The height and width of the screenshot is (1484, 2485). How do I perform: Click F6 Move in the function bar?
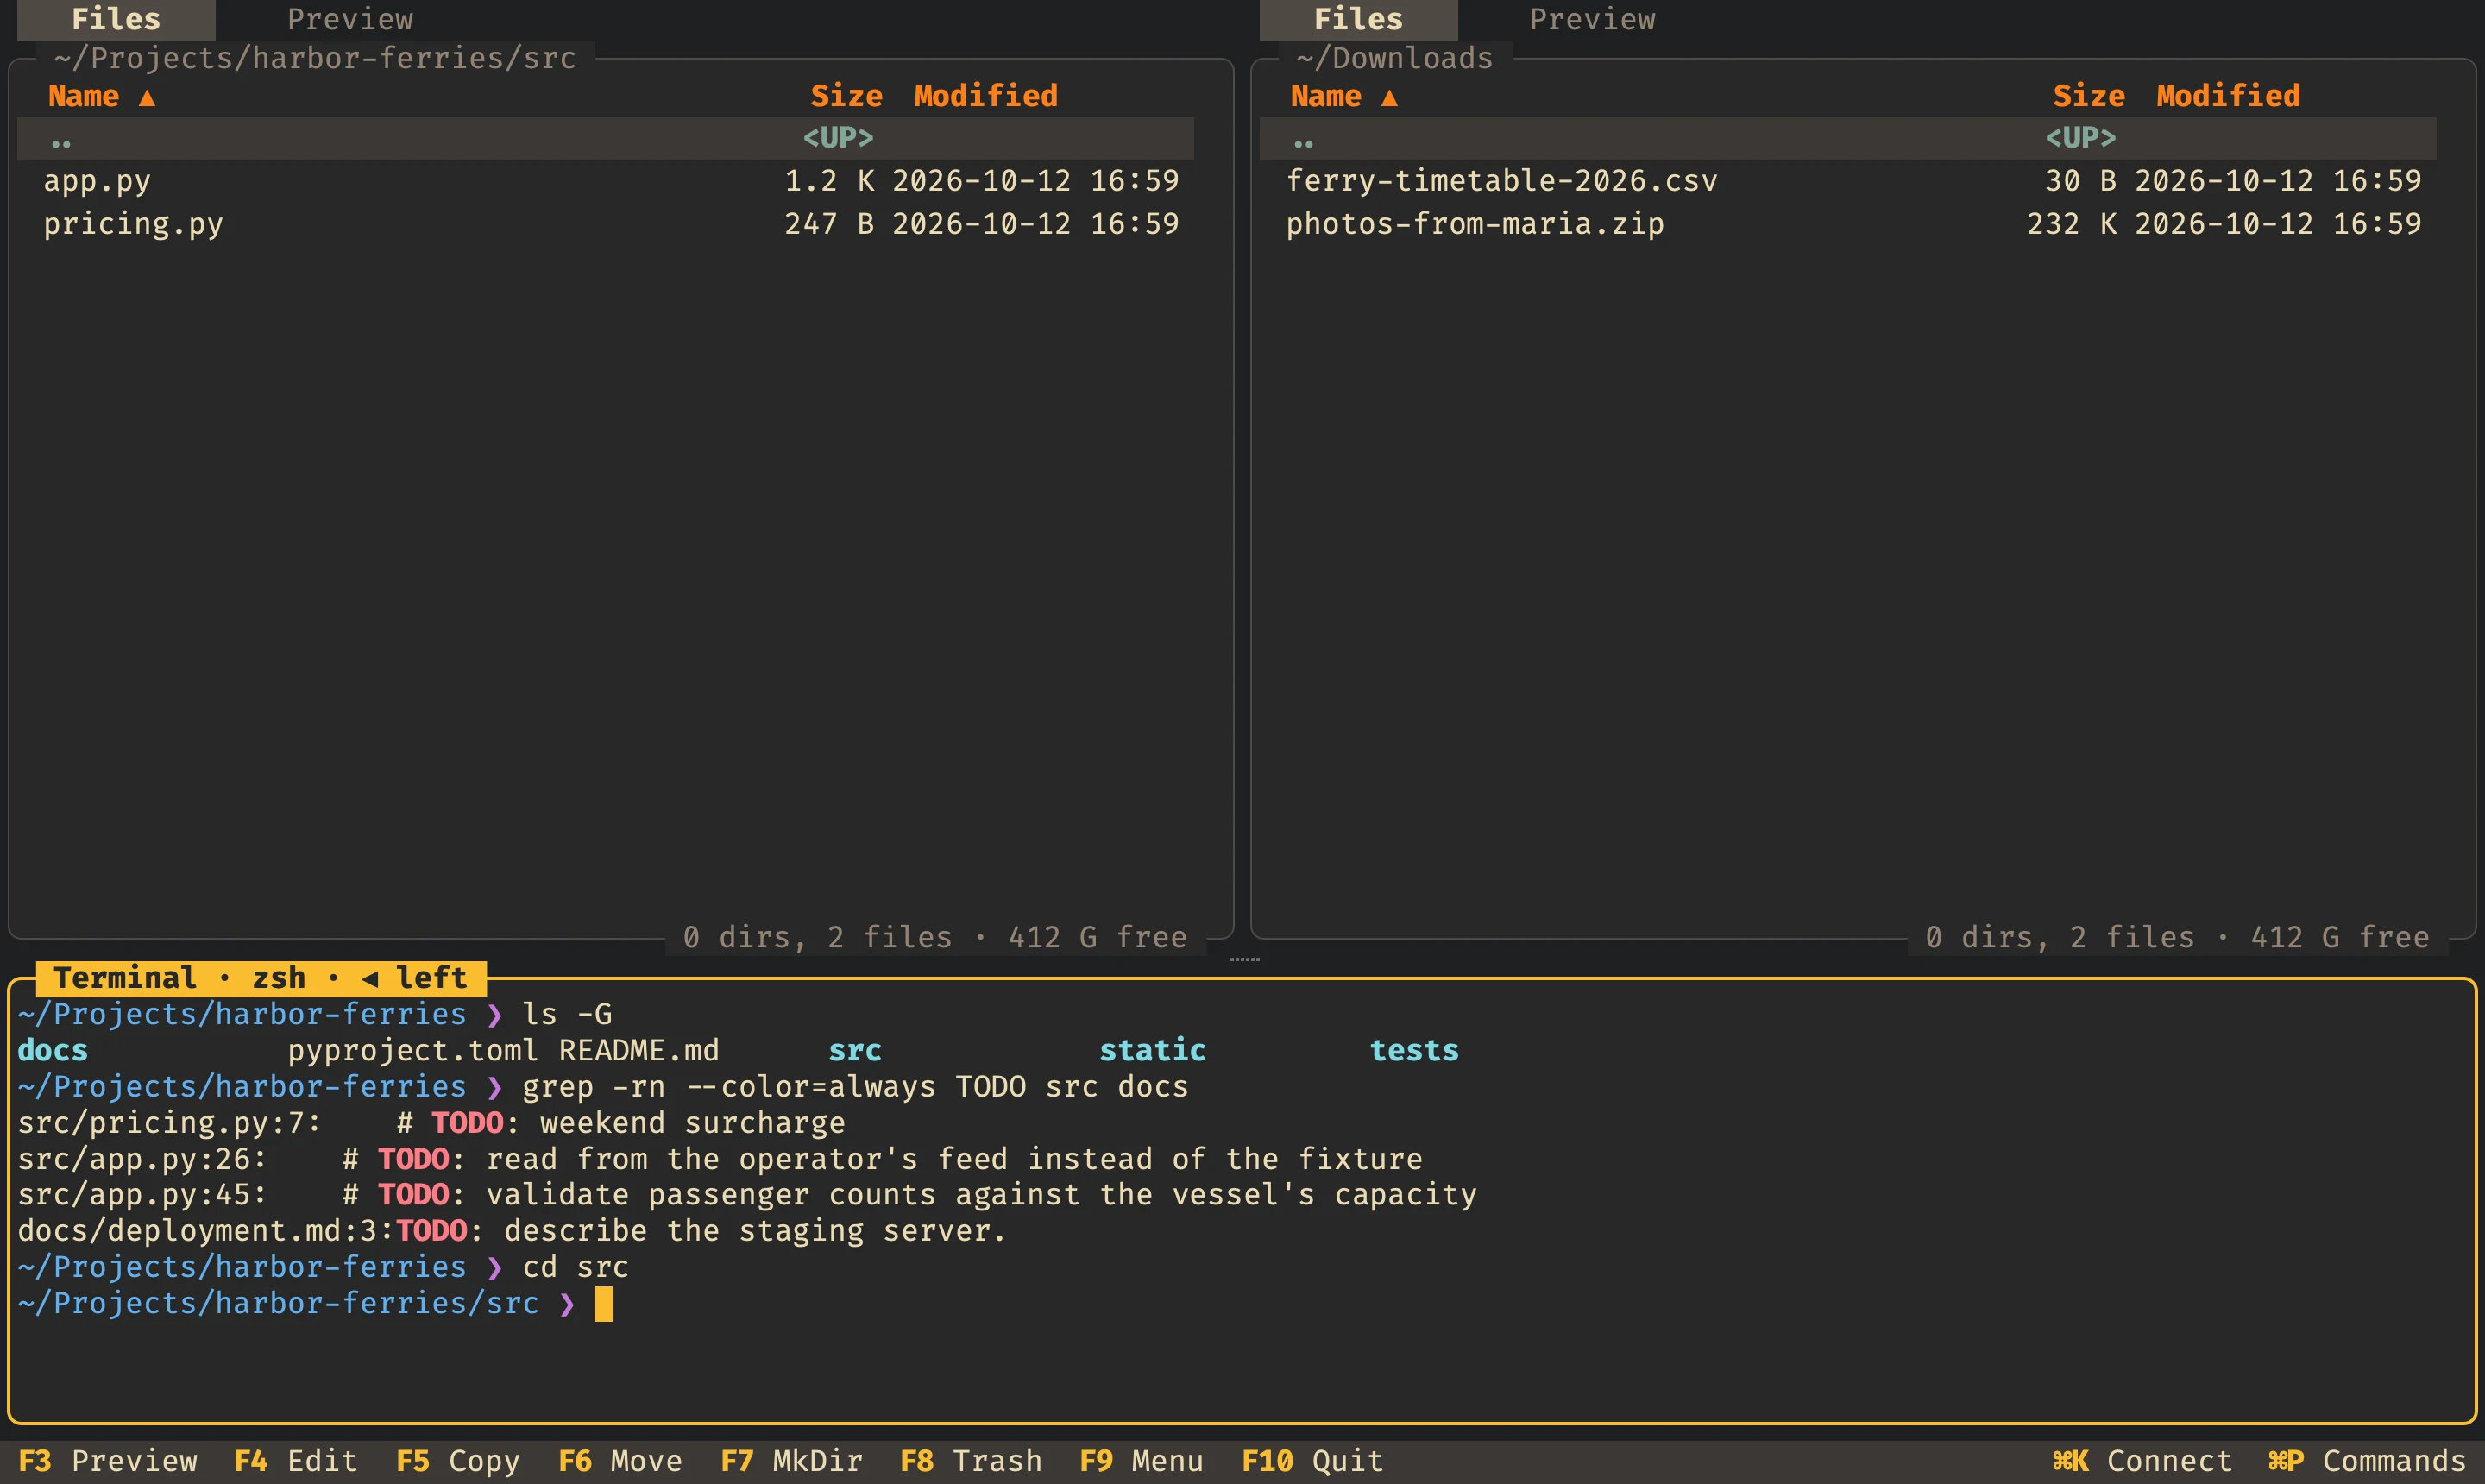tap(620, 1461)
